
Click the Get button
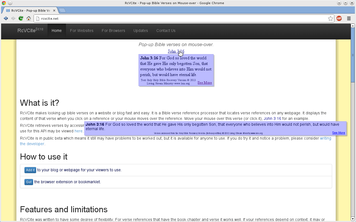[x=29, y=182]
